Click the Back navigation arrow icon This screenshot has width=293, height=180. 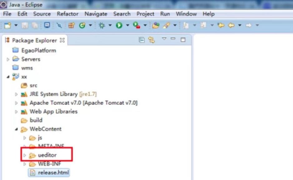[231, 25]
